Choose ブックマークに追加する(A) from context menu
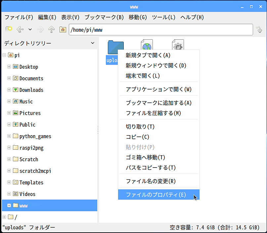The width and height of the screenshot is (267, 233). pyautogui.click(x=159, y=103)
